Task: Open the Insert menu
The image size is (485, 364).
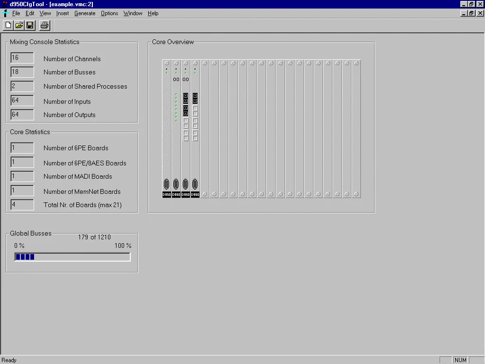Action: (x=63, y=13)
